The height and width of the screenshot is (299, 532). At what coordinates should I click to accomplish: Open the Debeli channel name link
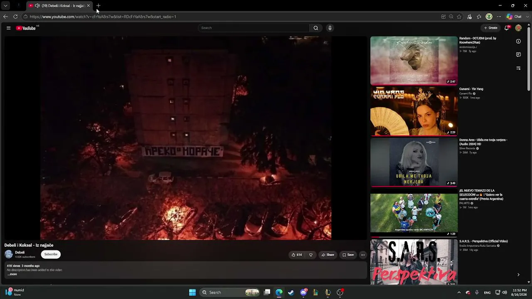[x=20, y=252]
